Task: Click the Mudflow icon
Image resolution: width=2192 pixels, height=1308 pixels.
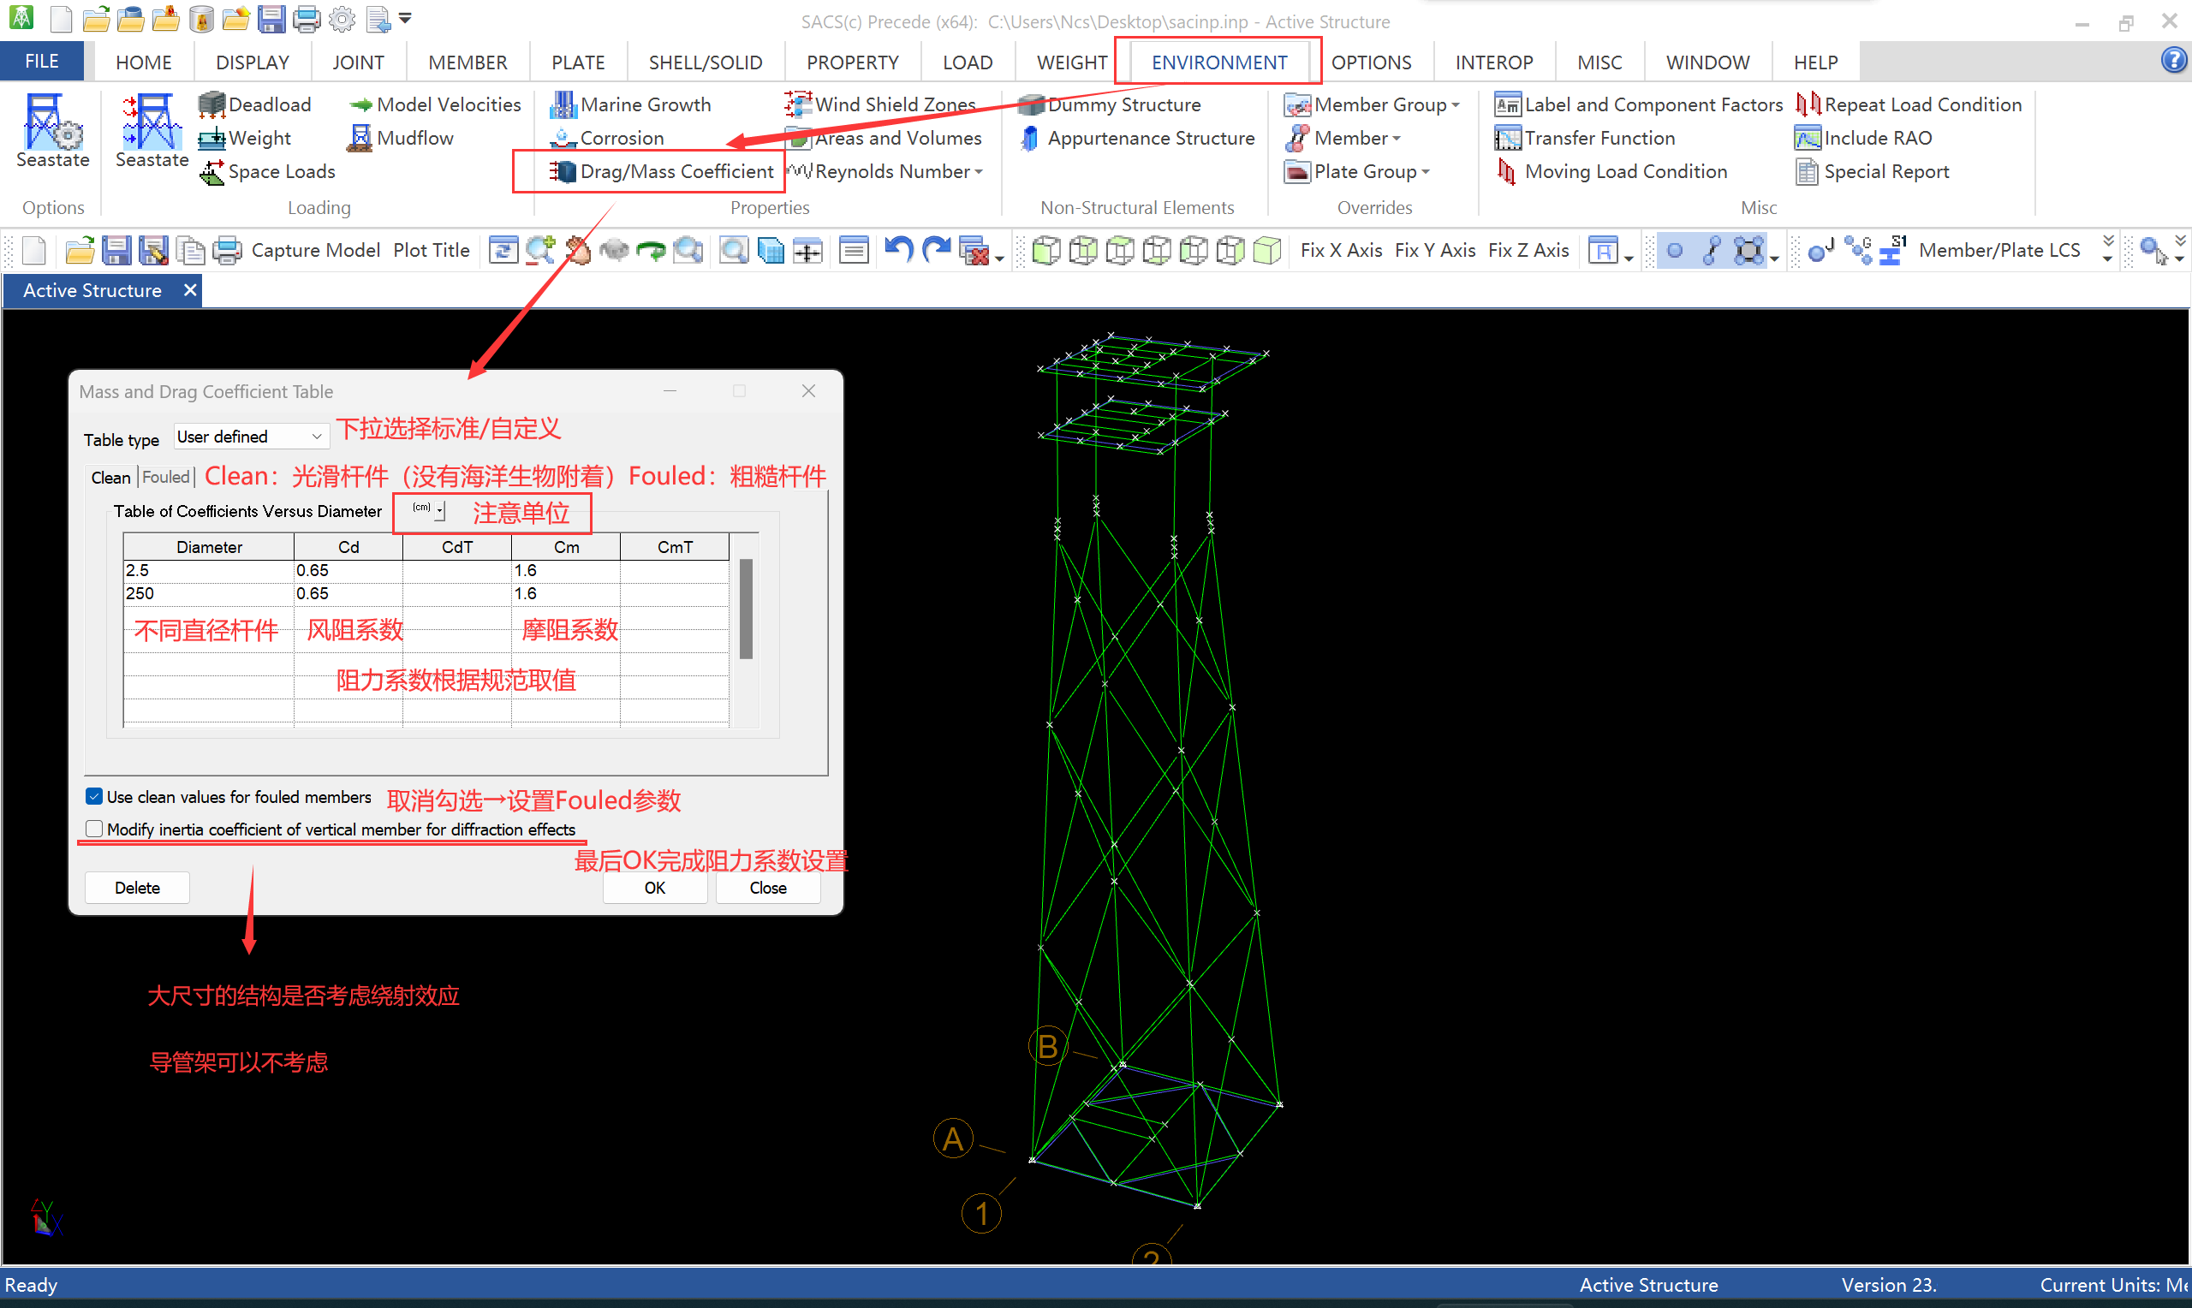Action: click(x=360, y=138)
